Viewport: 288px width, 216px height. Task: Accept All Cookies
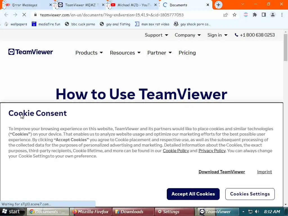pos(193,194)
